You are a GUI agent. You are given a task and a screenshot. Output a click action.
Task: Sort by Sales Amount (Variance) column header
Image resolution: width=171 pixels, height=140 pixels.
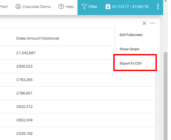pyautogui.click(x=37, y=38)
